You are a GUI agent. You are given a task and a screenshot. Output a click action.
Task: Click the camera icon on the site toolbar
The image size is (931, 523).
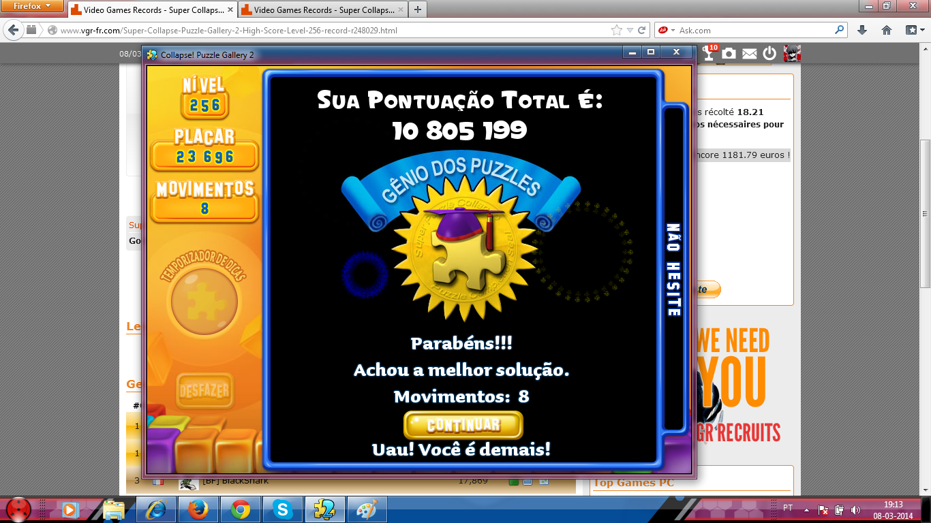tap(729, 54)
